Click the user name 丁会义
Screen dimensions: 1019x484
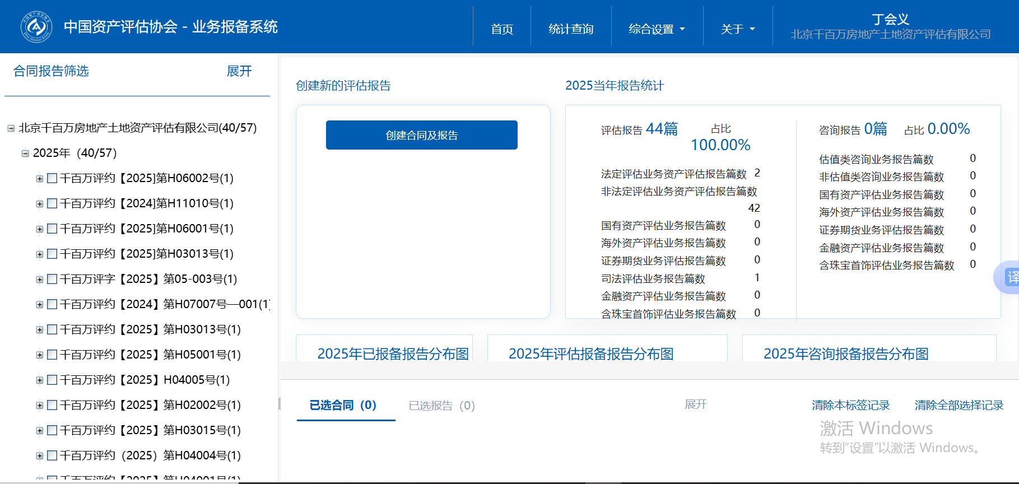tap(890, 19)
